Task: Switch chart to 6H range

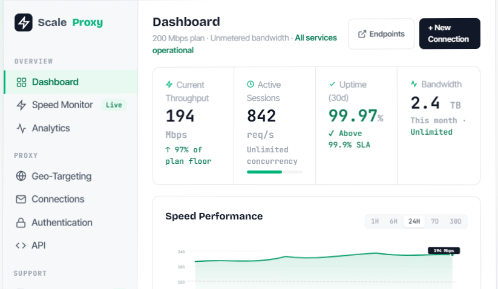Action: tap(393, 221)
